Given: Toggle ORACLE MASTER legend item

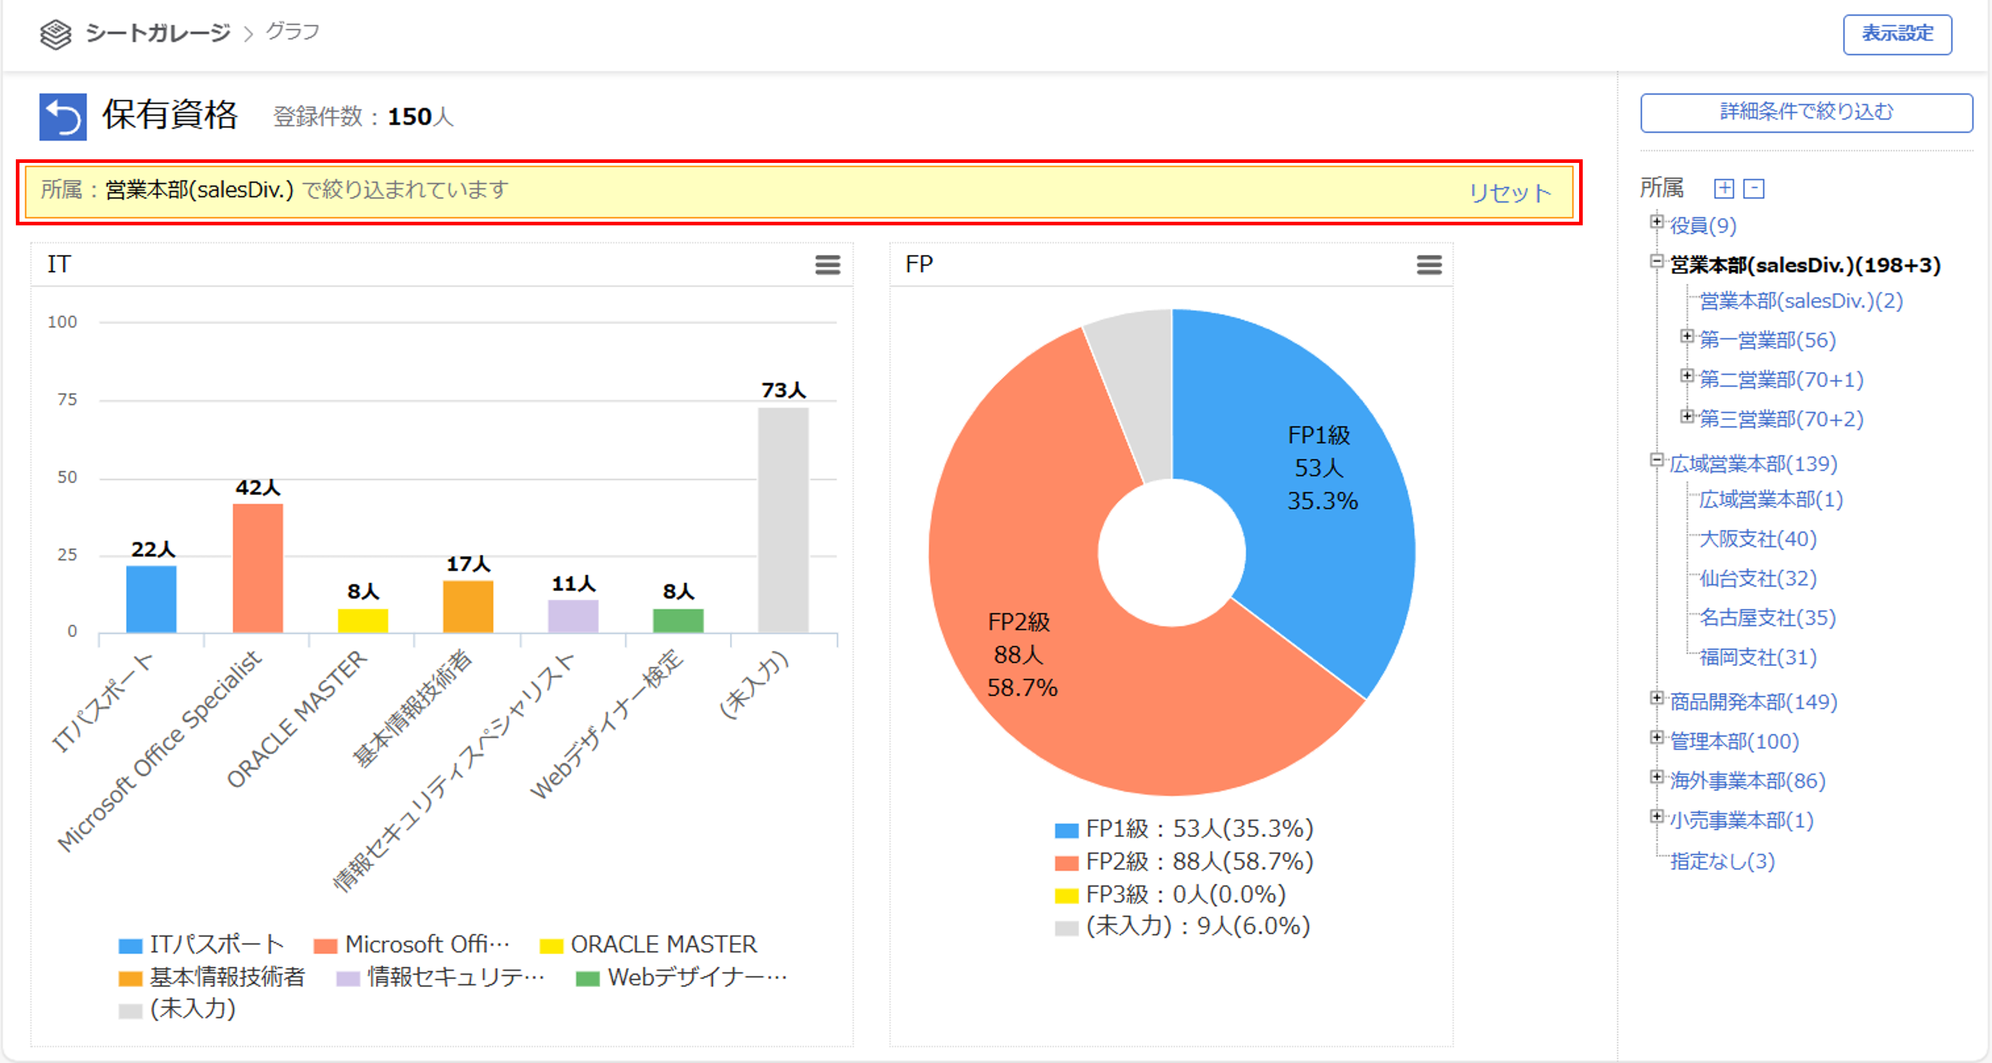Looking at the screenshot, I should pyautogui.click(x=648, y=944).
